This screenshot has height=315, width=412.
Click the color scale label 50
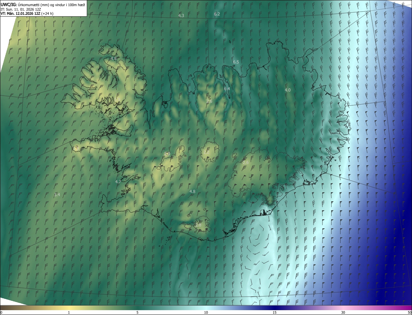pyautogui.click(x=409, y=312)
